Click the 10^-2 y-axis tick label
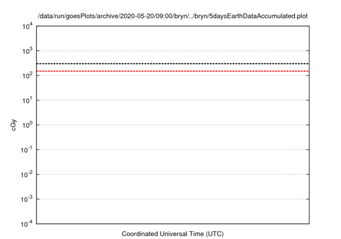The width and height of the screenshot is (341, 239). (27, 174)
